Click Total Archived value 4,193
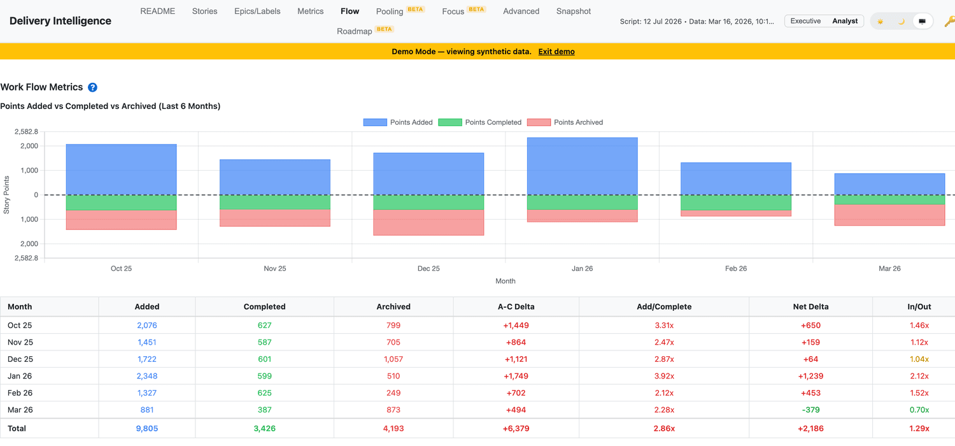Image resolution: width=955 pixels, height=446 pixels. coord(393,428)
